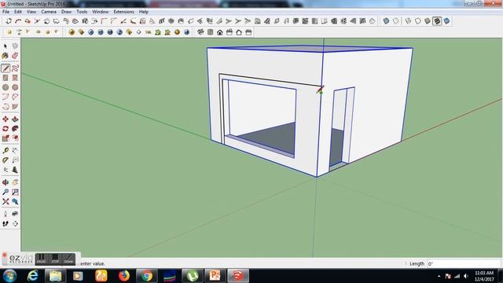The image size is (503, 283).
Task: Open the Extensions menu
Action: tap(124, 12)
